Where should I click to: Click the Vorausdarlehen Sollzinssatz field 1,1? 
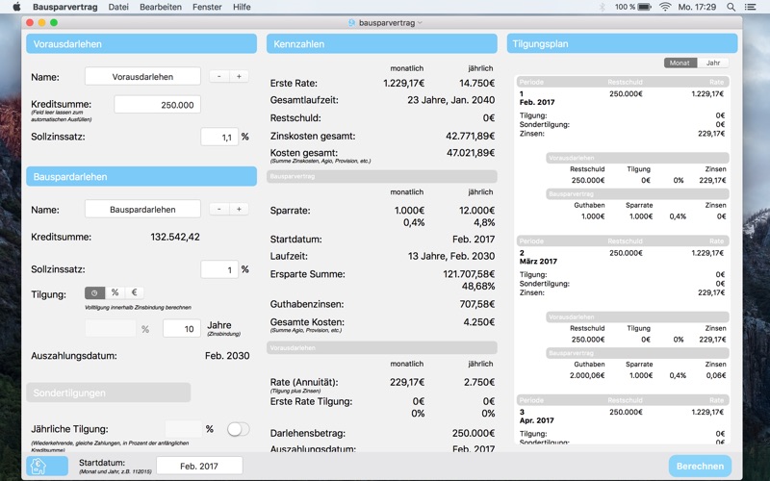(x=219, y=137)
